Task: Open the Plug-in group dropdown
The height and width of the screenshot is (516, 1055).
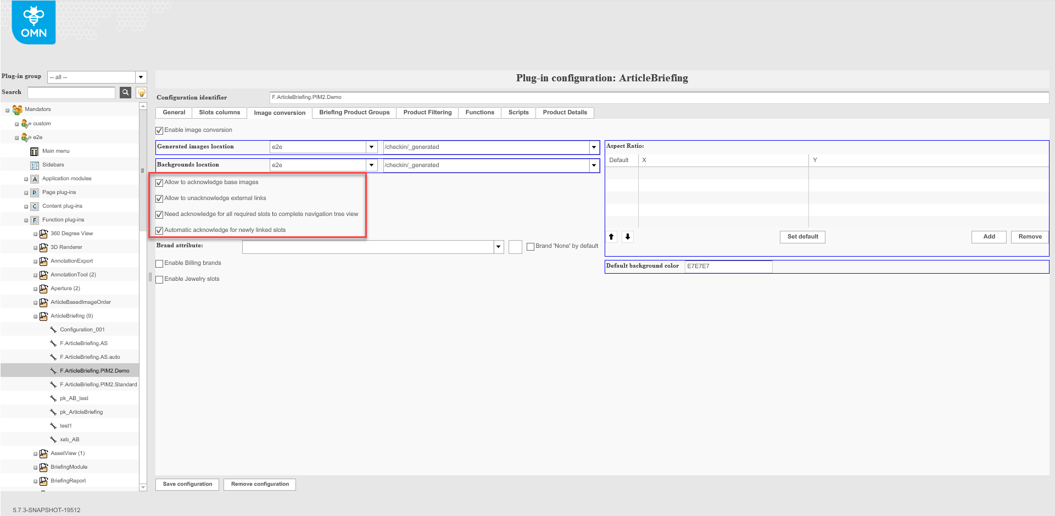Action: 141,76
